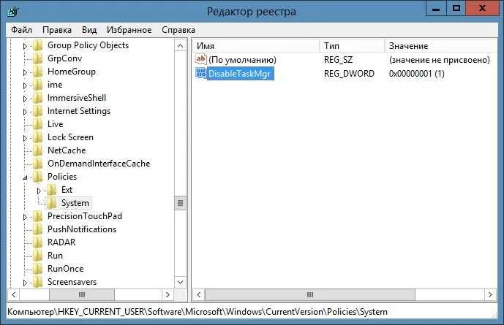Image resolution: width=504 pixels, height=325 pixels.
Task: Expand the Group Policy Objects key
Action: pyautogui.click(x=25, y=46)
